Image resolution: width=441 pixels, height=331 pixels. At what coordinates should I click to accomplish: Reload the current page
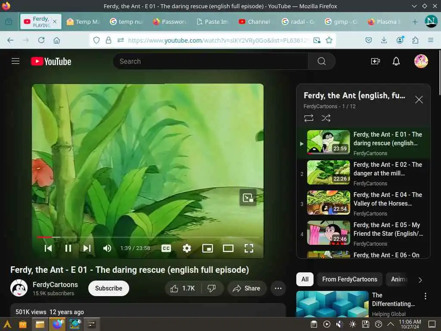point(41,40)
